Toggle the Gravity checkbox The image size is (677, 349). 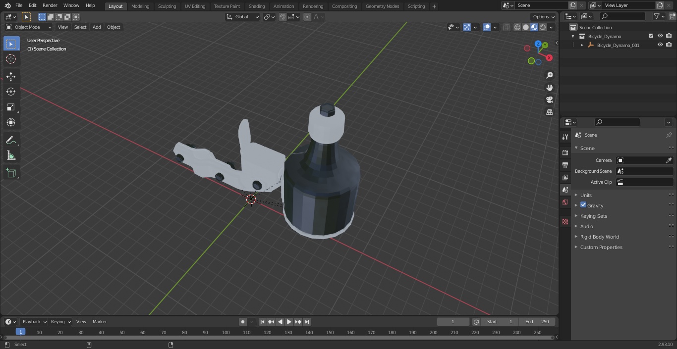[x=583, y=205]
